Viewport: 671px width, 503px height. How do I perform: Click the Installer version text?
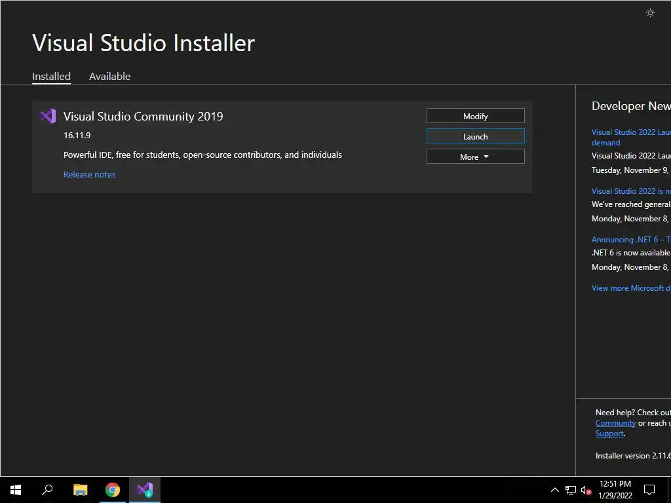[633, 456]
